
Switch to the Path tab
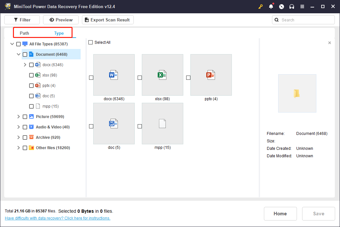(24, 33)
